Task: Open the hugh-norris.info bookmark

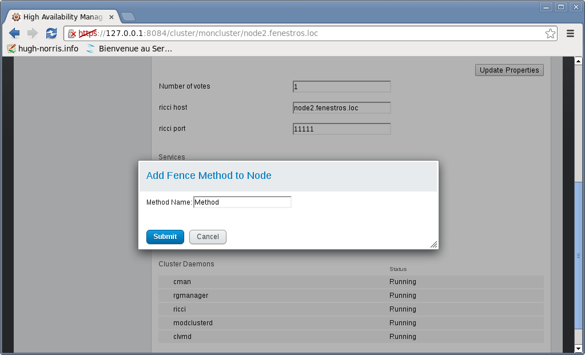Action: tap(43, 49)
